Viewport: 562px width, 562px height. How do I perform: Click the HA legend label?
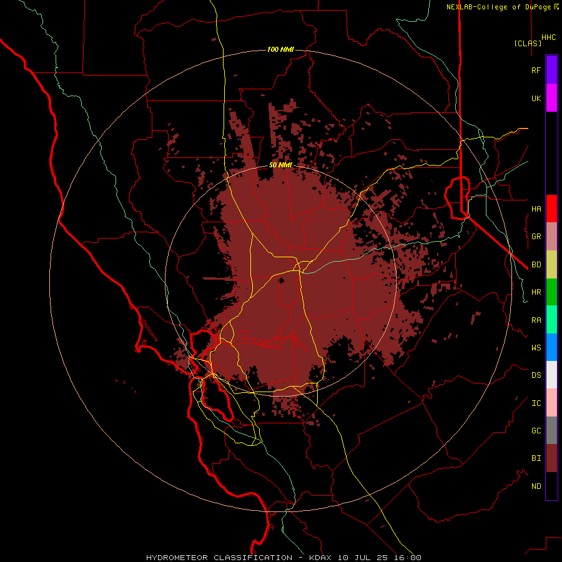(x=536, y=209)
